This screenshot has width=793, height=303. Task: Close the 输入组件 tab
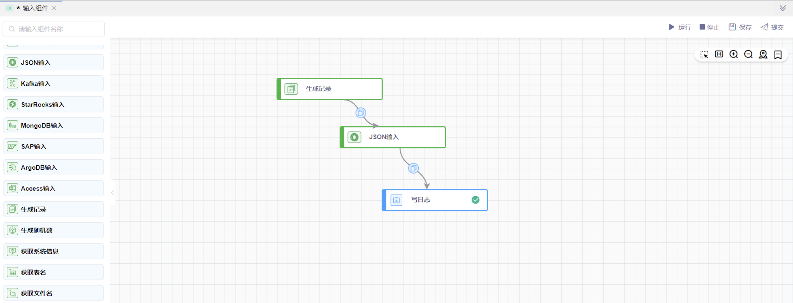pyautogui.click(x=54, y=8)
